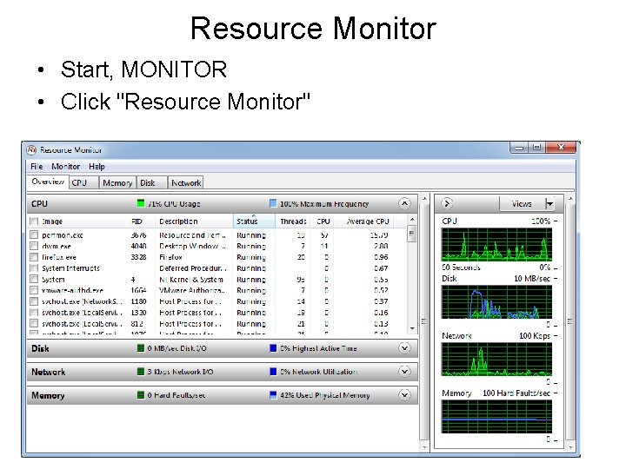Switch to the Network tab

point(186,182)
